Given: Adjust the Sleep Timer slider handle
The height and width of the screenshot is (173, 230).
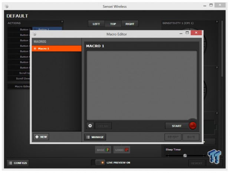Looking at the screenshot, I should [x=185, y=156].
